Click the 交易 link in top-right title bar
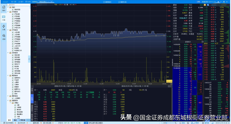The image size is (231, 124). tap(198, 2)
